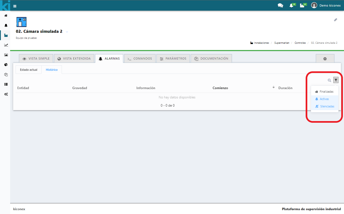
Task: Open the bell alarms icon in sidebar
Action: coord(6,25)
